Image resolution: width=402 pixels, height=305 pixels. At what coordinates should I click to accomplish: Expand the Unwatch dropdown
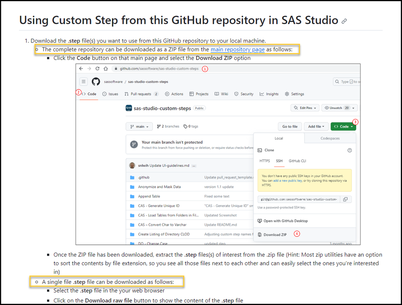(x=340, y=108)
